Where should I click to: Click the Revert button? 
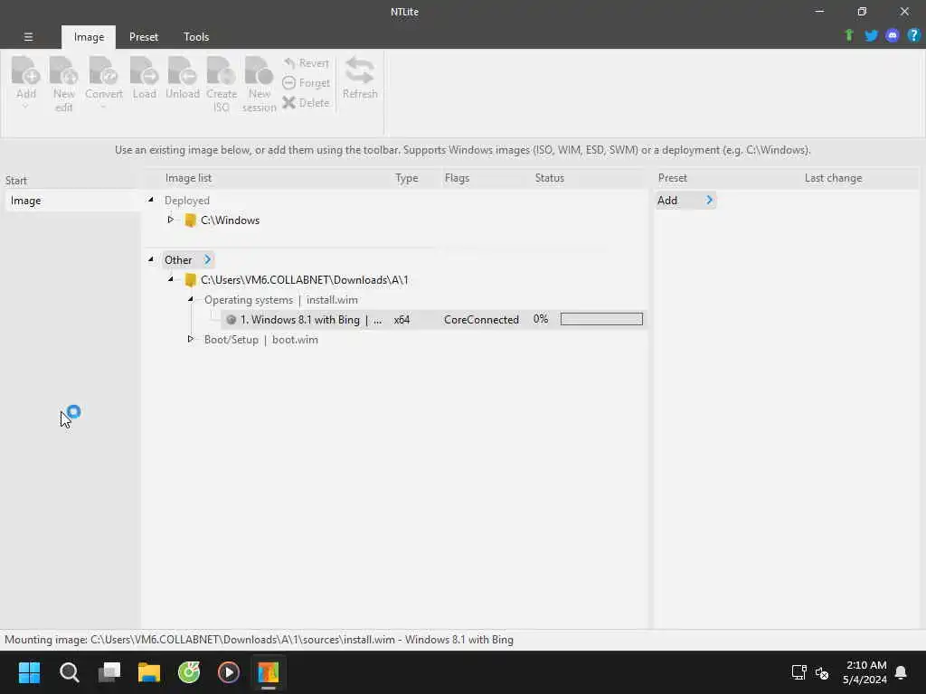click(x=306, y=63)
